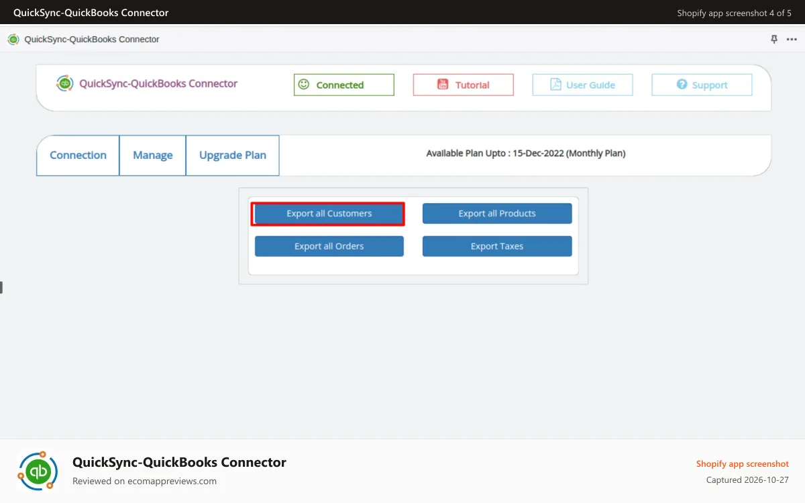Viewport: 805px width, 503px height.
Task: Click the title in the top black bar
Action: [91, 13]
